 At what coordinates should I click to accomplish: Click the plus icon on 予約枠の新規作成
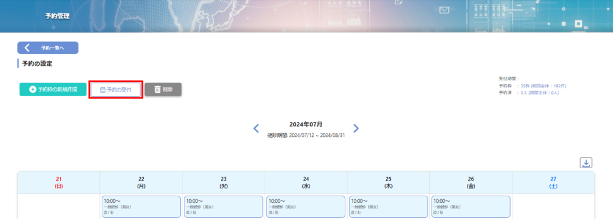click(33, 90)
